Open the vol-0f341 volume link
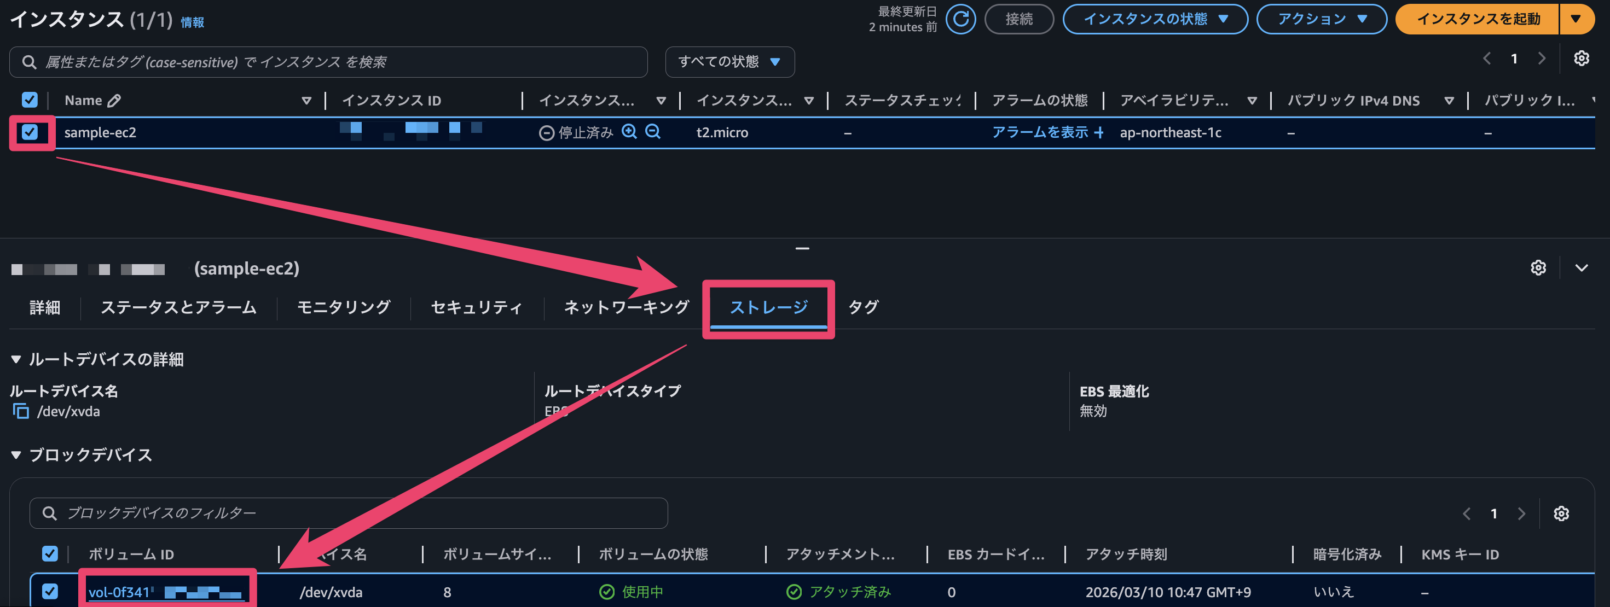Viewport: 1610px width, 607px height. point(120,591)
